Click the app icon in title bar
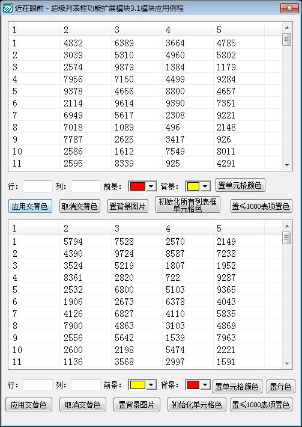 pos(7,8)
